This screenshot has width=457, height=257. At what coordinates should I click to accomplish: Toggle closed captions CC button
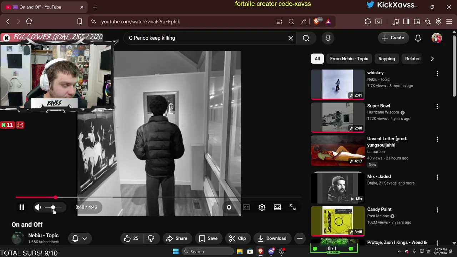(246, 207)
